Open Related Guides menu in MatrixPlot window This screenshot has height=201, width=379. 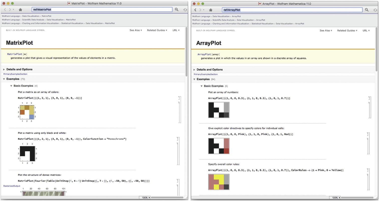157,30
